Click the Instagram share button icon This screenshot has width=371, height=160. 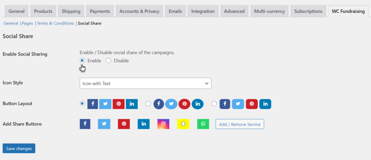click(163, 124)
